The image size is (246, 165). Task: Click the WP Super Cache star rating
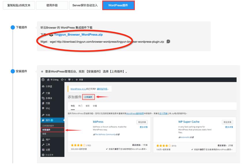tap(164, 146)
